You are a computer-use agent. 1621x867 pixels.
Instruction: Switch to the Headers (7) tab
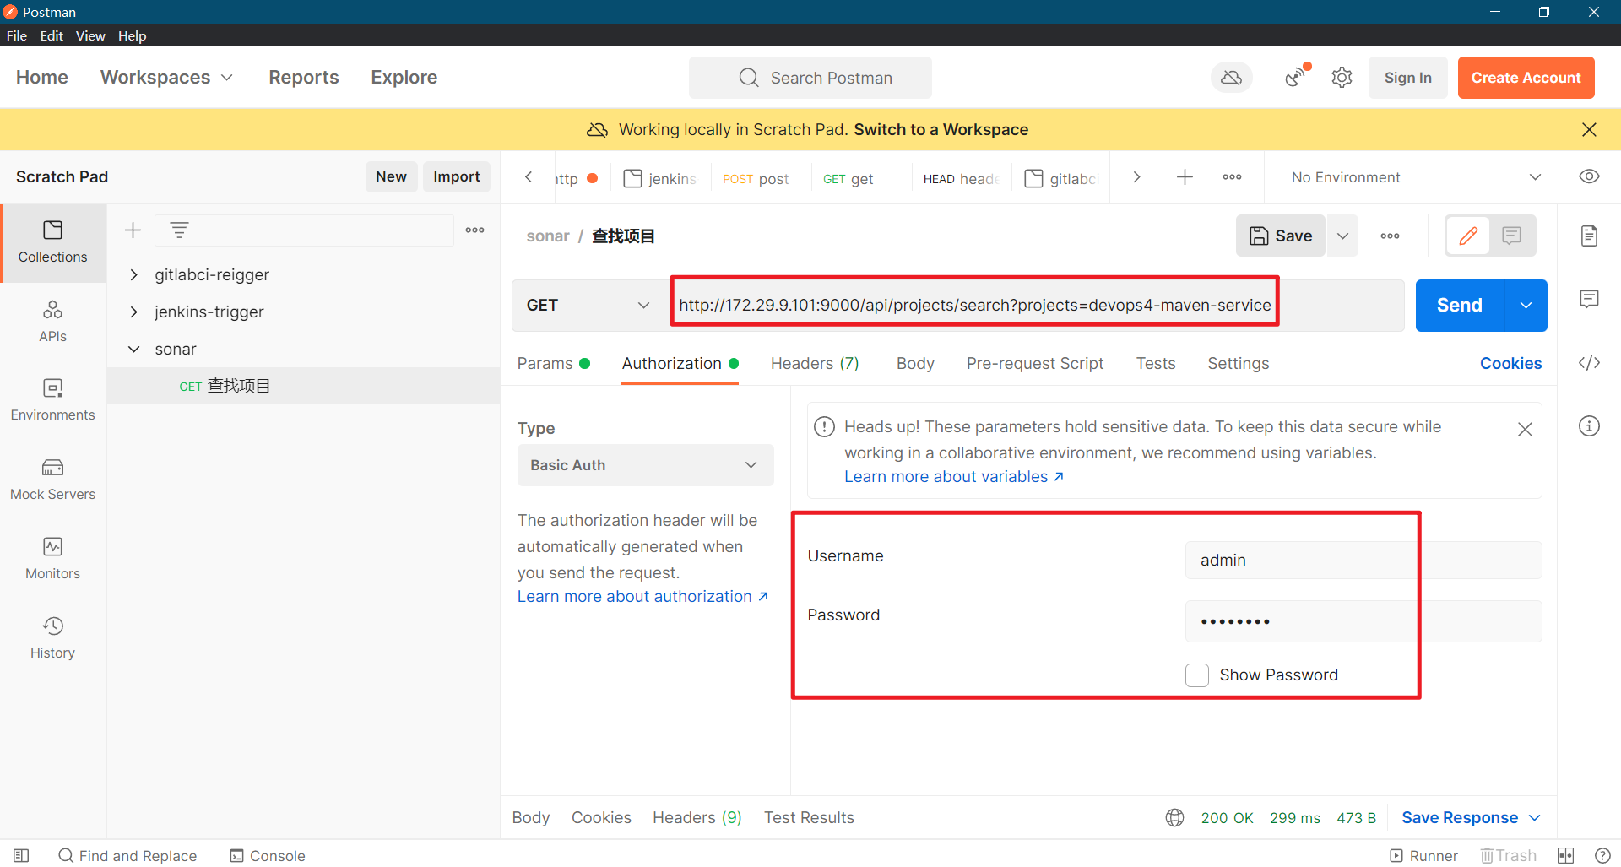click(x=815, y=363)
